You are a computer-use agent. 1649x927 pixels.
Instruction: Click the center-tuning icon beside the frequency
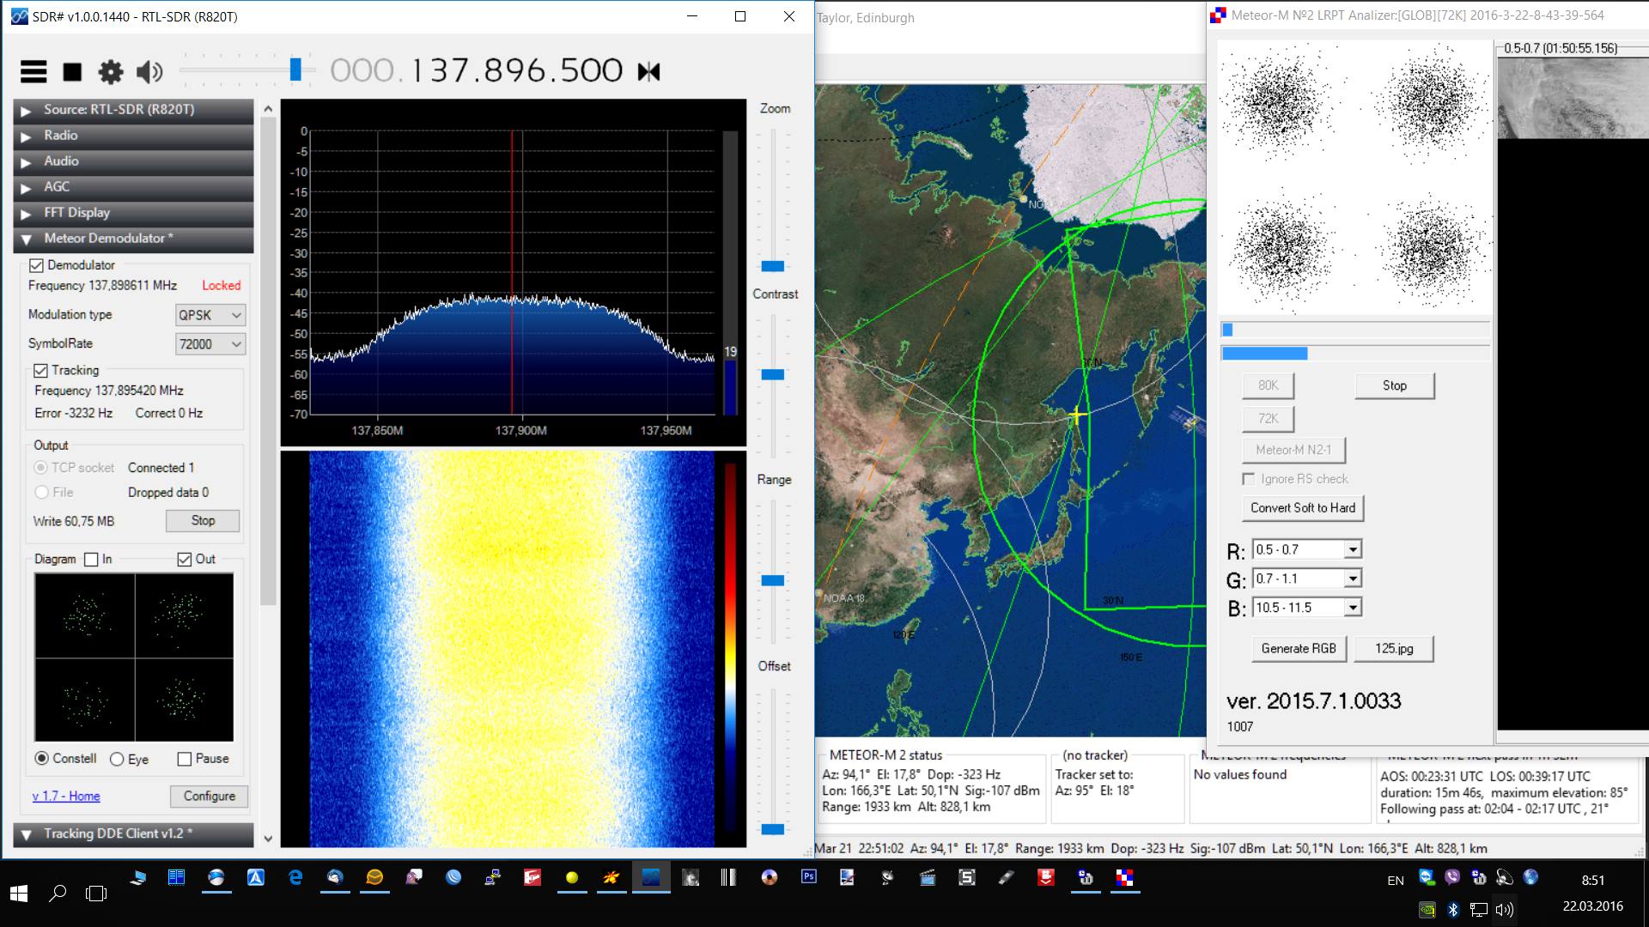point(648,71)
